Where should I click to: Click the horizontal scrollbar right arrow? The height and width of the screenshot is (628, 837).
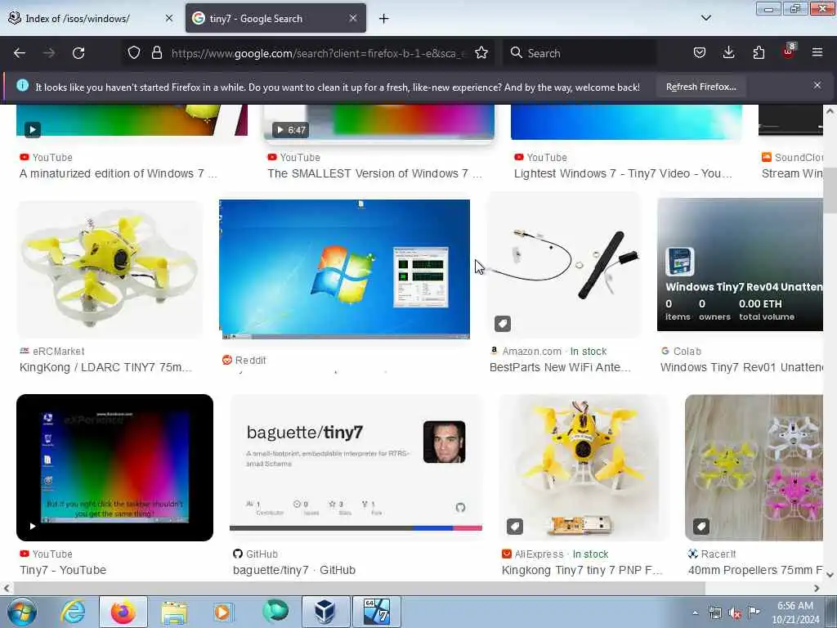point(817,588)
